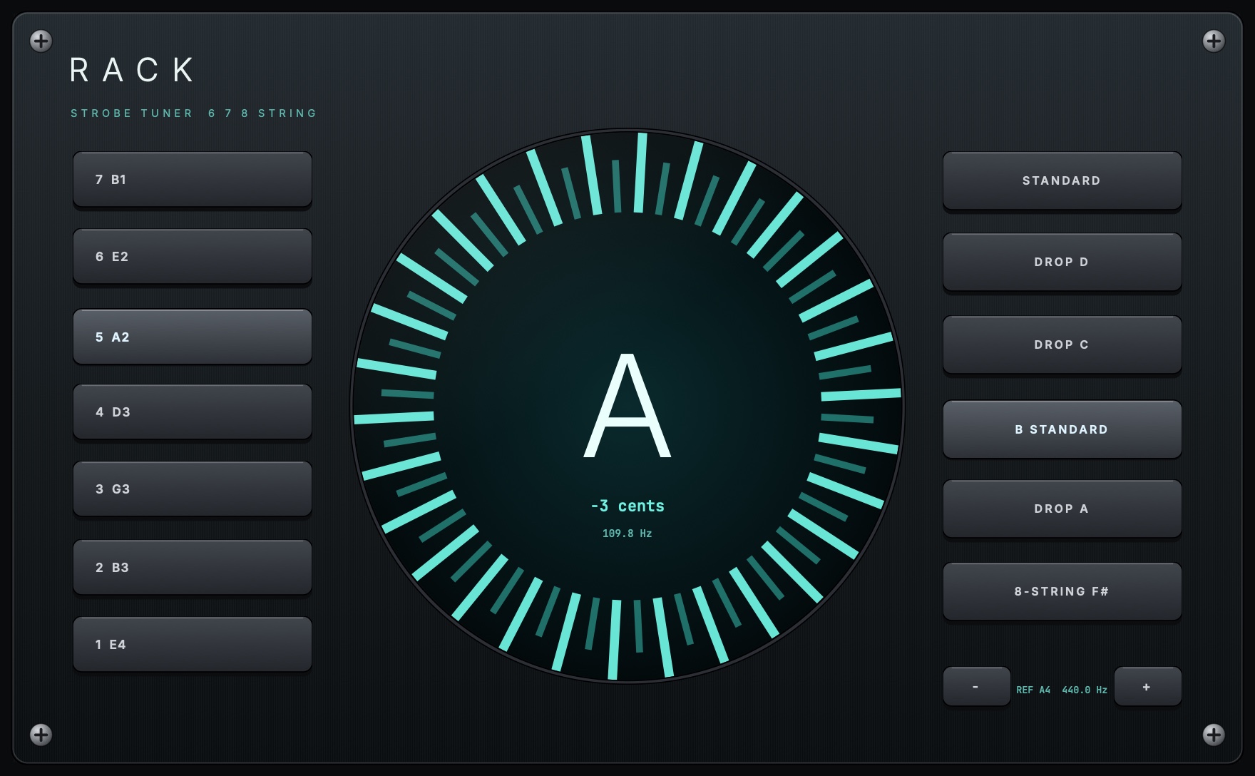1255x776 pixels.
Task: Click the RACK logo title
Action: 133,70
